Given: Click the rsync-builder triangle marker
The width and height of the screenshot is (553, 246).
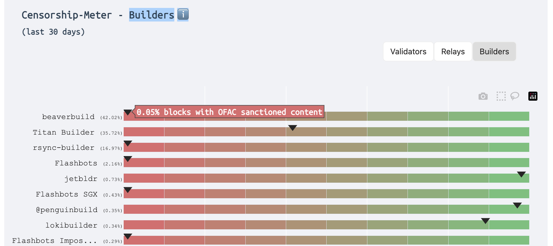Looking at the screenshot, I should point(128,143).
